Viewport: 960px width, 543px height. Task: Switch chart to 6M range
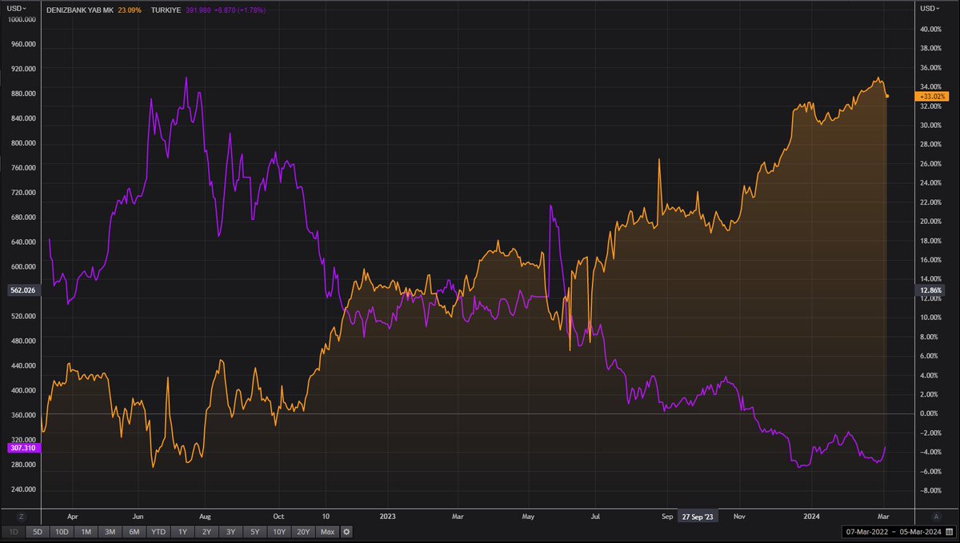click(x=135, y=532)
